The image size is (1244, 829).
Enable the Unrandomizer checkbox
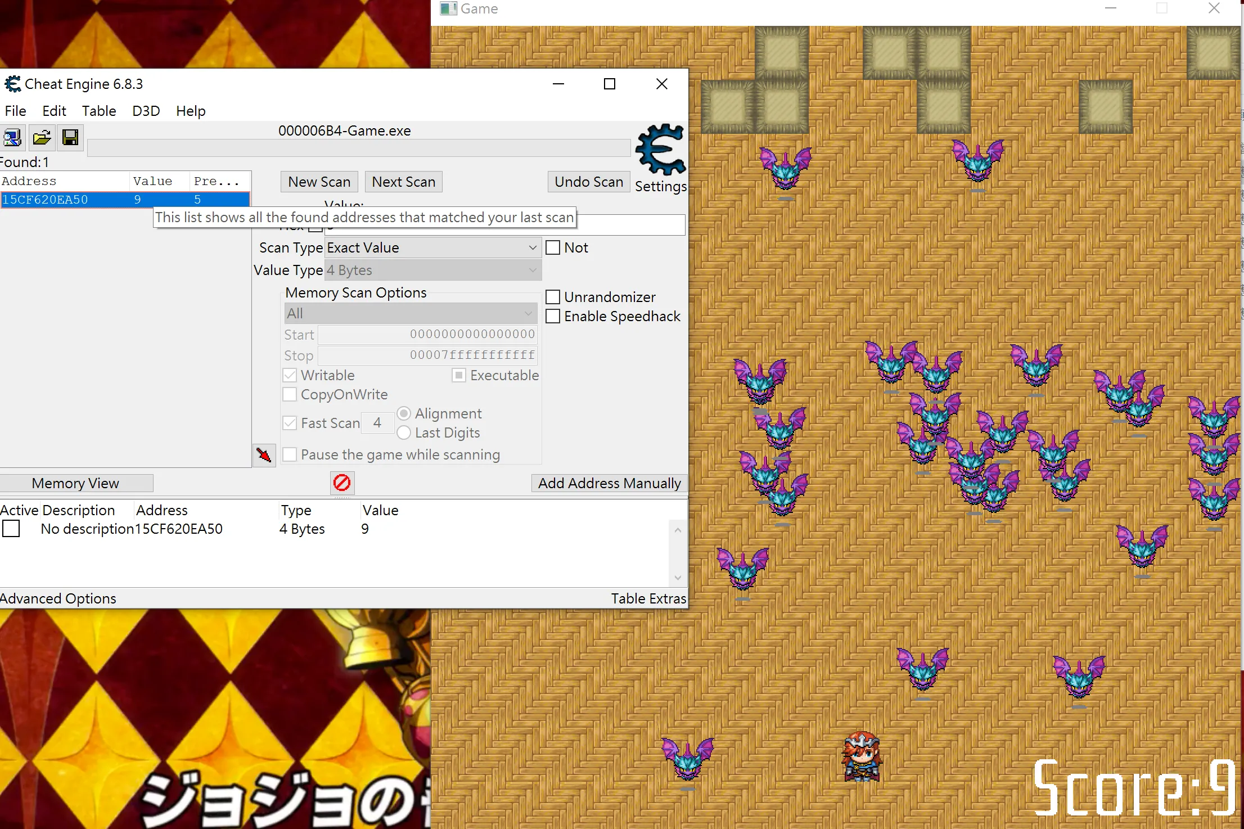(x=553, y=297)
